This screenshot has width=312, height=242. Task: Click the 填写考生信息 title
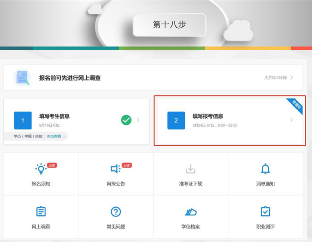coord(55,116)
